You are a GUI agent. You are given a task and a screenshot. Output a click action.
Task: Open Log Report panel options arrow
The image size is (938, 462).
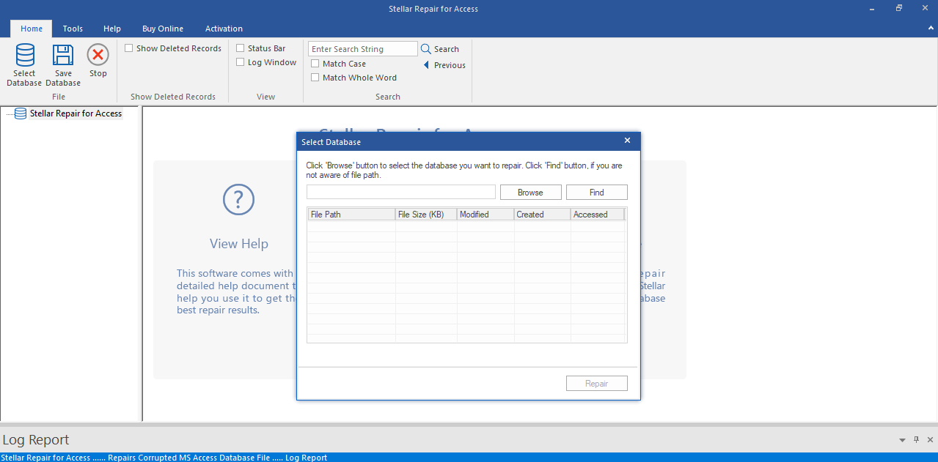click(902, 441)
